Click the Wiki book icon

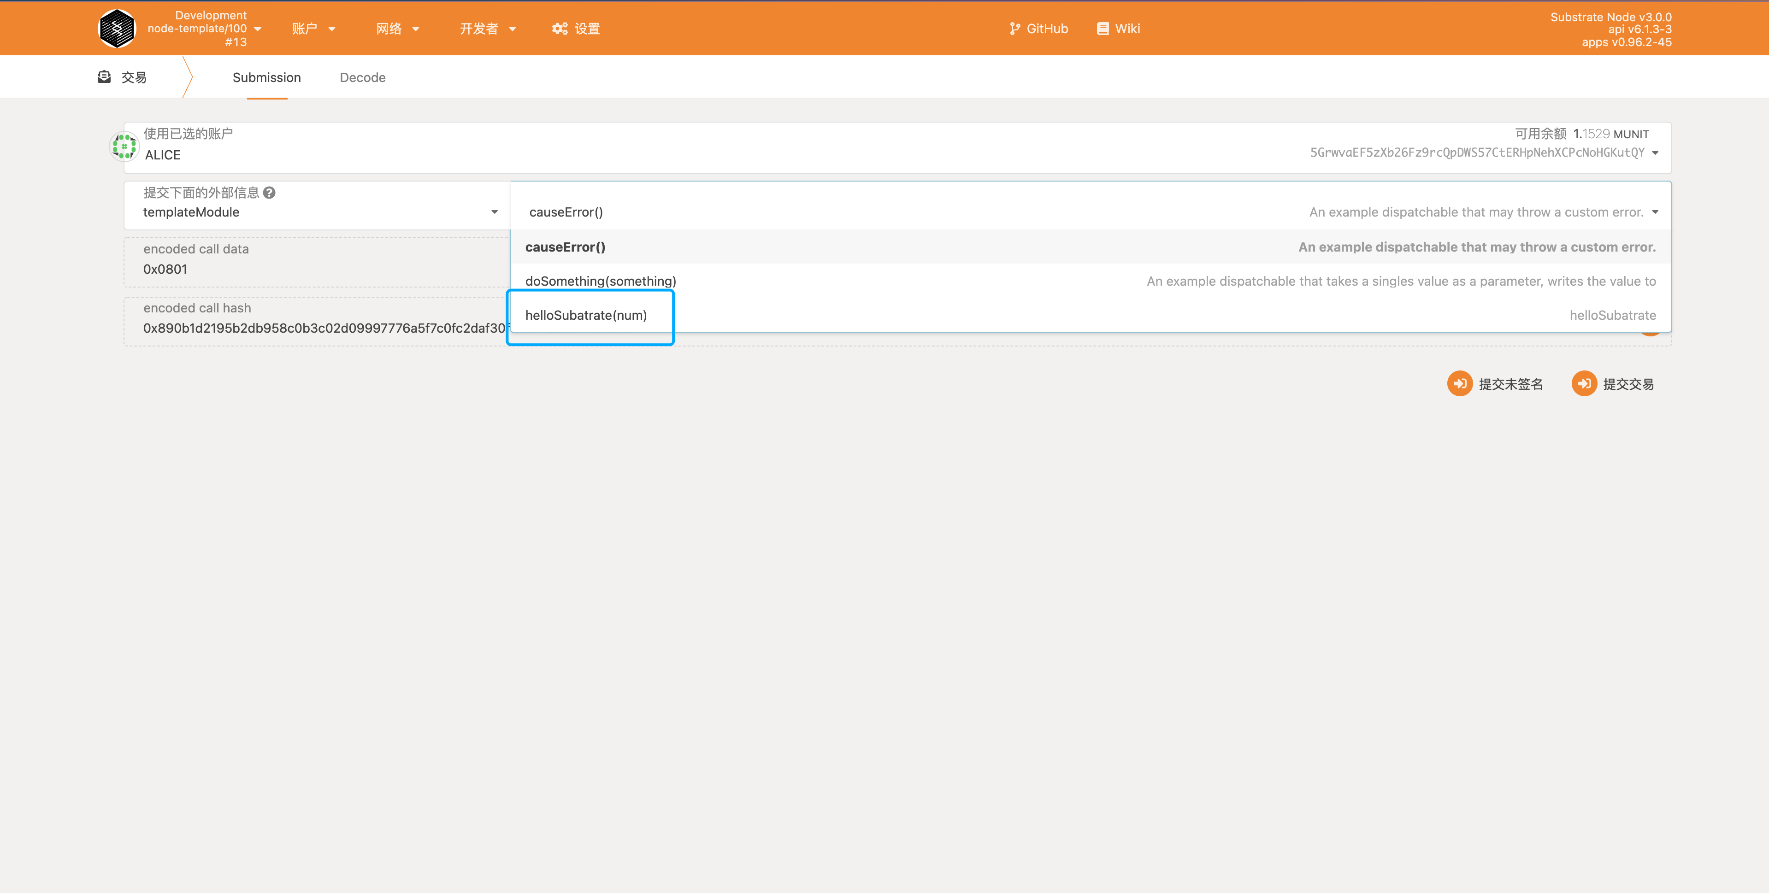pyautogui.click(x=1102, y=28)
